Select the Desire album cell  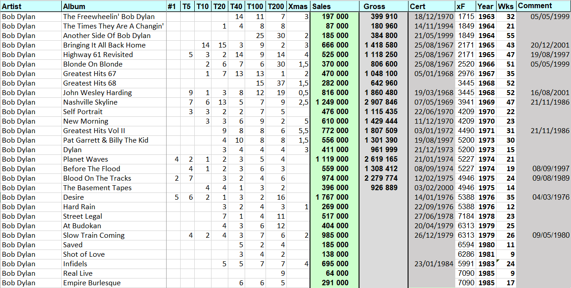pyautogui.click(x=114, y=197)
